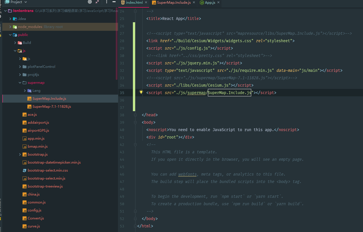Click the HTML icon on the index.html tab
363x232 pixels.
point(123,2)
